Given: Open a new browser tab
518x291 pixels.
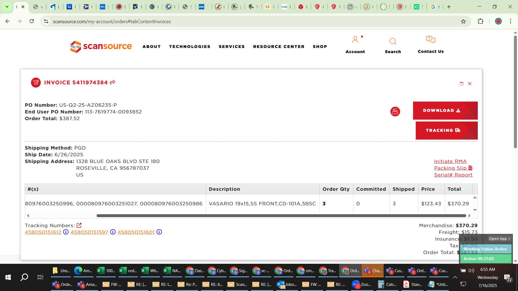Looking at the screenshot, I should pyautogui.click(x=449, y=7).
